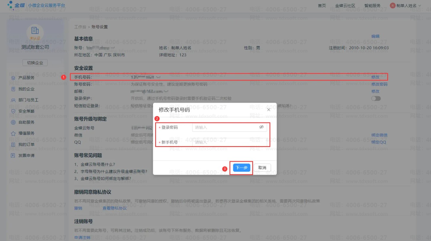
Task: Click 工作台 in the breadcrumb
Action: [x=80, y=27]
